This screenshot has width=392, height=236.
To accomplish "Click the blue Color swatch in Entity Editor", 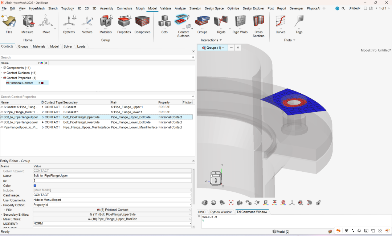I will click(35, 186).
